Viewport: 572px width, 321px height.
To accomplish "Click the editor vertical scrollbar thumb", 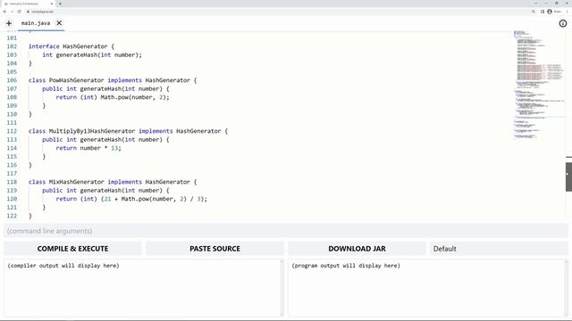I will pyautogui.click(x=568, y=177).
